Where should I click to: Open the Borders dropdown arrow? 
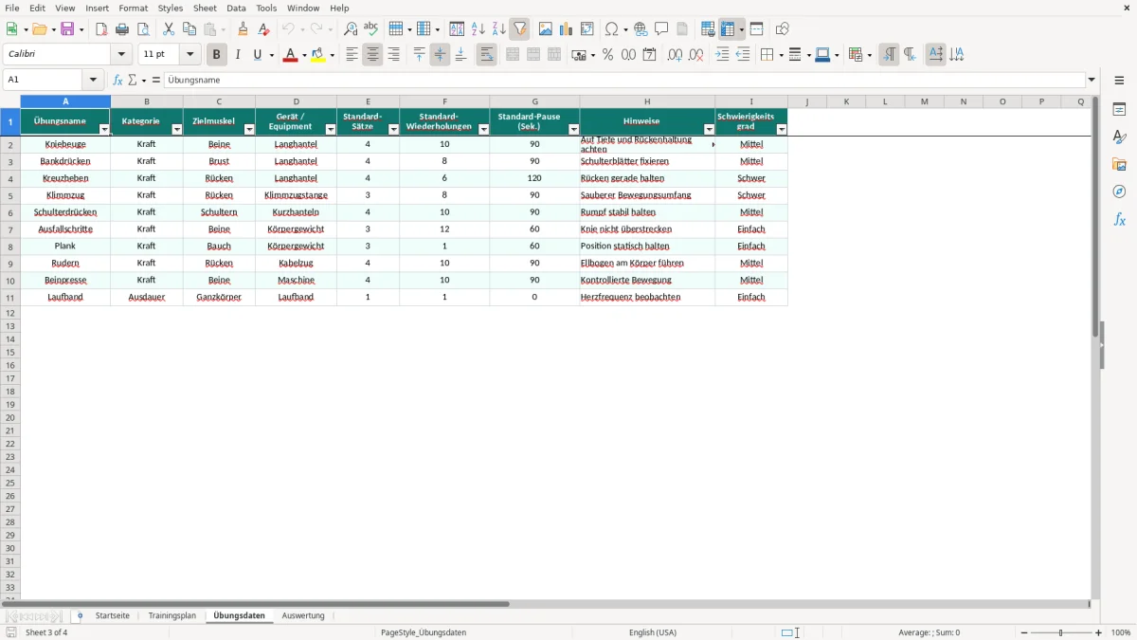click(780, 55)
